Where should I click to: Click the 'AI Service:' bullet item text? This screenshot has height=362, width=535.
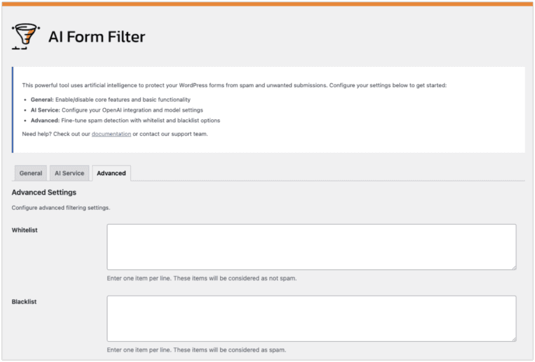tap(117, 110)
